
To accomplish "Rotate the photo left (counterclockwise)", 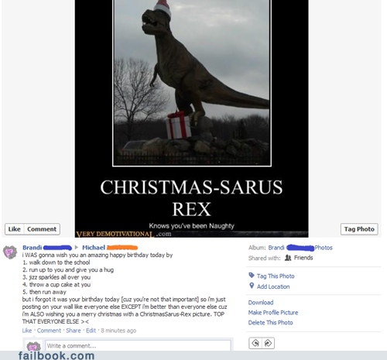I will (x=255, y=343).
